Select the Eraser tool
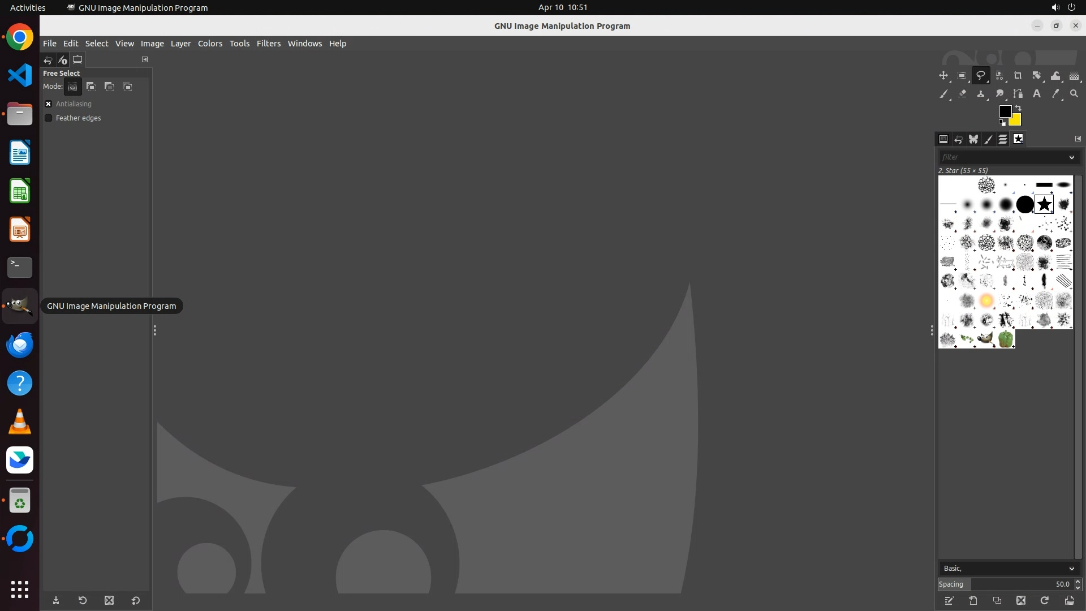 [962, 94]
